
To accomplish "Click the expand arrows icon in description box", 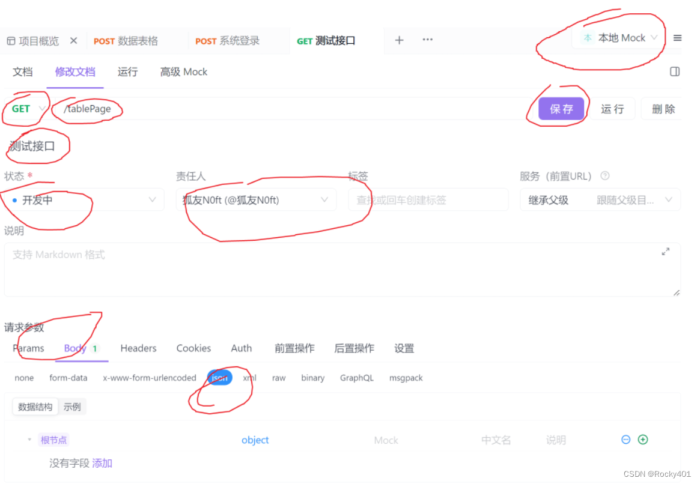I will pos(665,252).
